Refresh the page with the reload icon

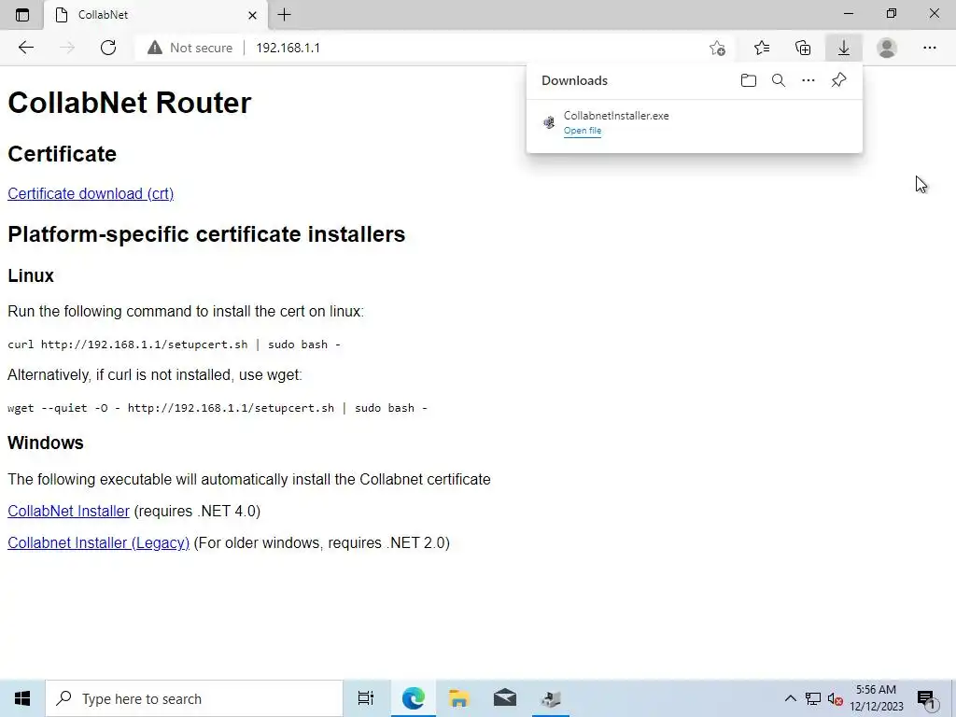tap(108, 48)
